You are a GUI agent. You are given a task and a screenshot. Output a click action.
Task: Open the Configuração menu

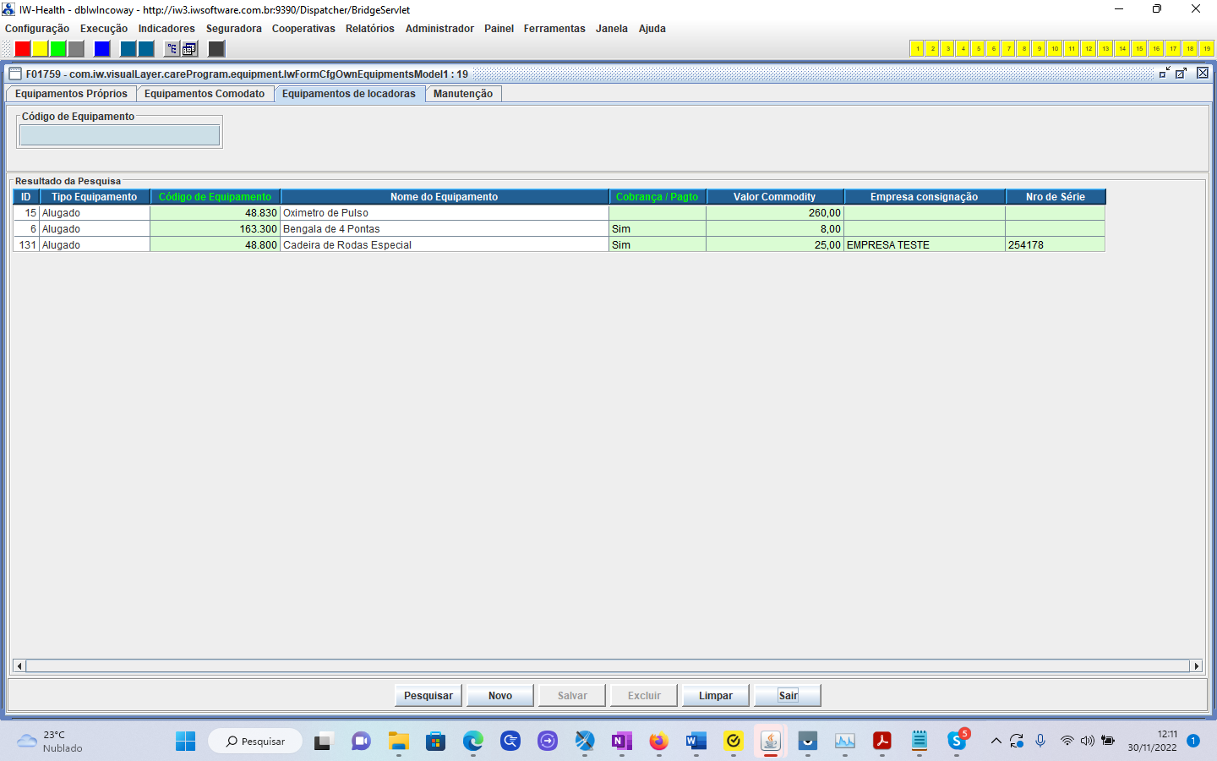37,29
